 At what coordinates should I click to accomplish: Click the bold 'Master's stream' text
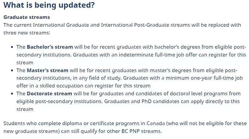pos(47,70)
